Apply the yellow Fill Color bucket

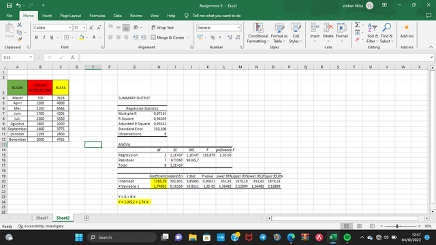pos(82,37)
